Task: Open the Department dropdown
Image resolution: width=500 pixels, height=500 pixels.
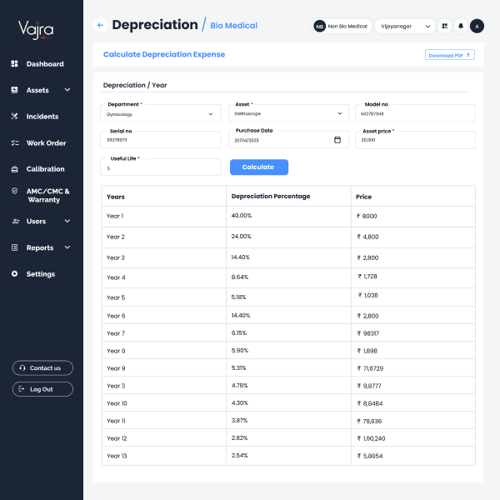Action: click(161, 114)
